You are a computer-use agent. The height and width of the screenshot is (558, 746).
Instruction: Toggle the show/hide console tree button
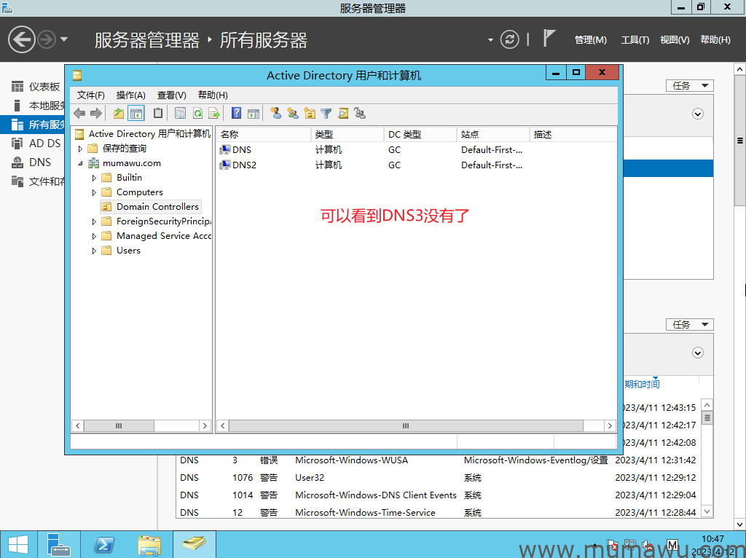[x=136, y=113]
